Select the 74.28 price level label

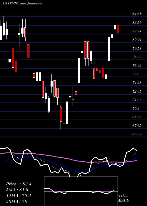click(137, 83)
